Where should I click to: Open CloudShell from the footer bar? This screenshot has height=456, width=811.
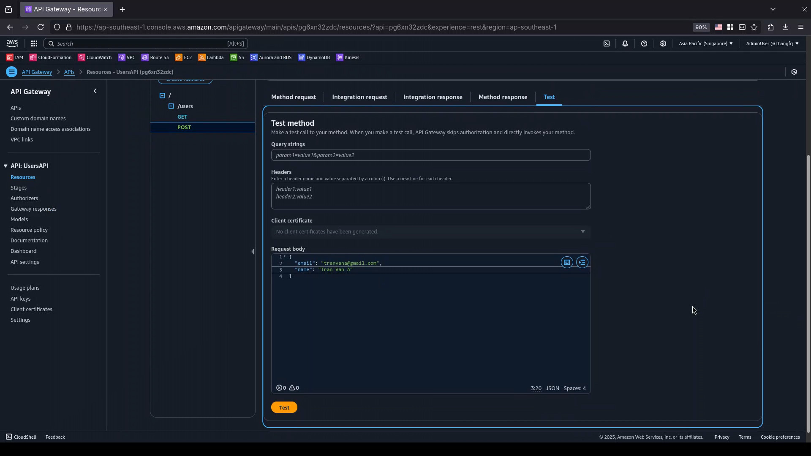tap(21, 437)
